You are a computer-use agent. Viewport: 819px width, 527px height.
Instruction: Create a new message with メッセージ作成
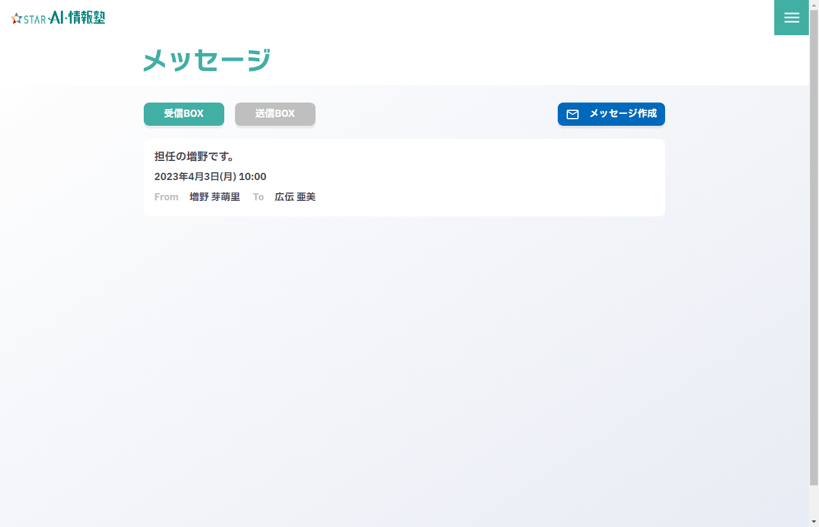click(611, 114)
